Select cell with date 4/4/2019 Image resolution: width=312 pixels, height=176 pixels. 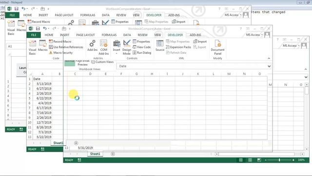tap(42, 103)
